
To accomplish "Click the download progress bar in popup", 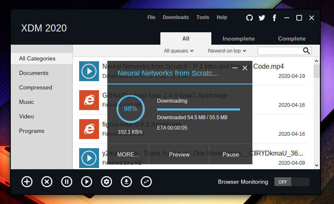I will (198, 110).
